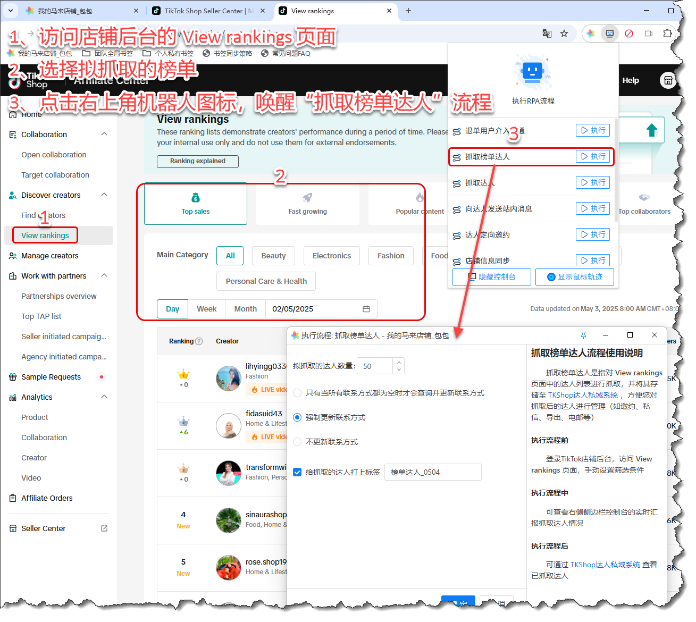
Task: Collapse the Collaboration sidebar section
Action: tap(104, 134)
